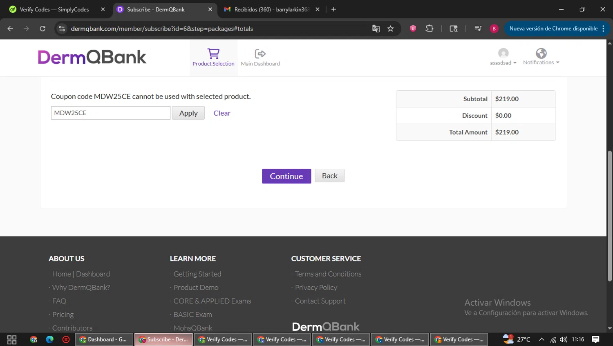
Task: Click the user avatar icon
Action: (x=503, y=53)
